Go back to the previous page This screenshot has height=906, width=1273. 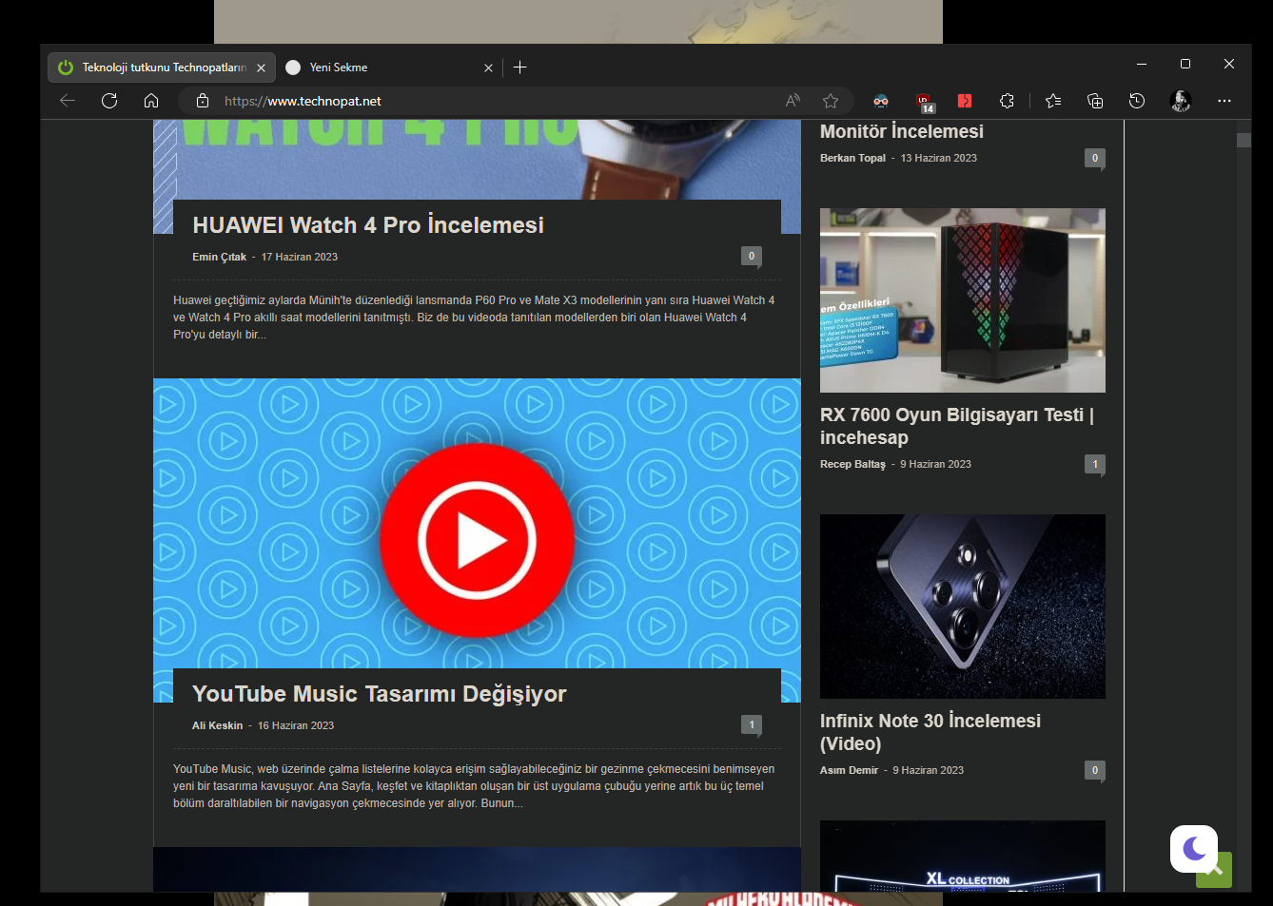pos(68,101)
